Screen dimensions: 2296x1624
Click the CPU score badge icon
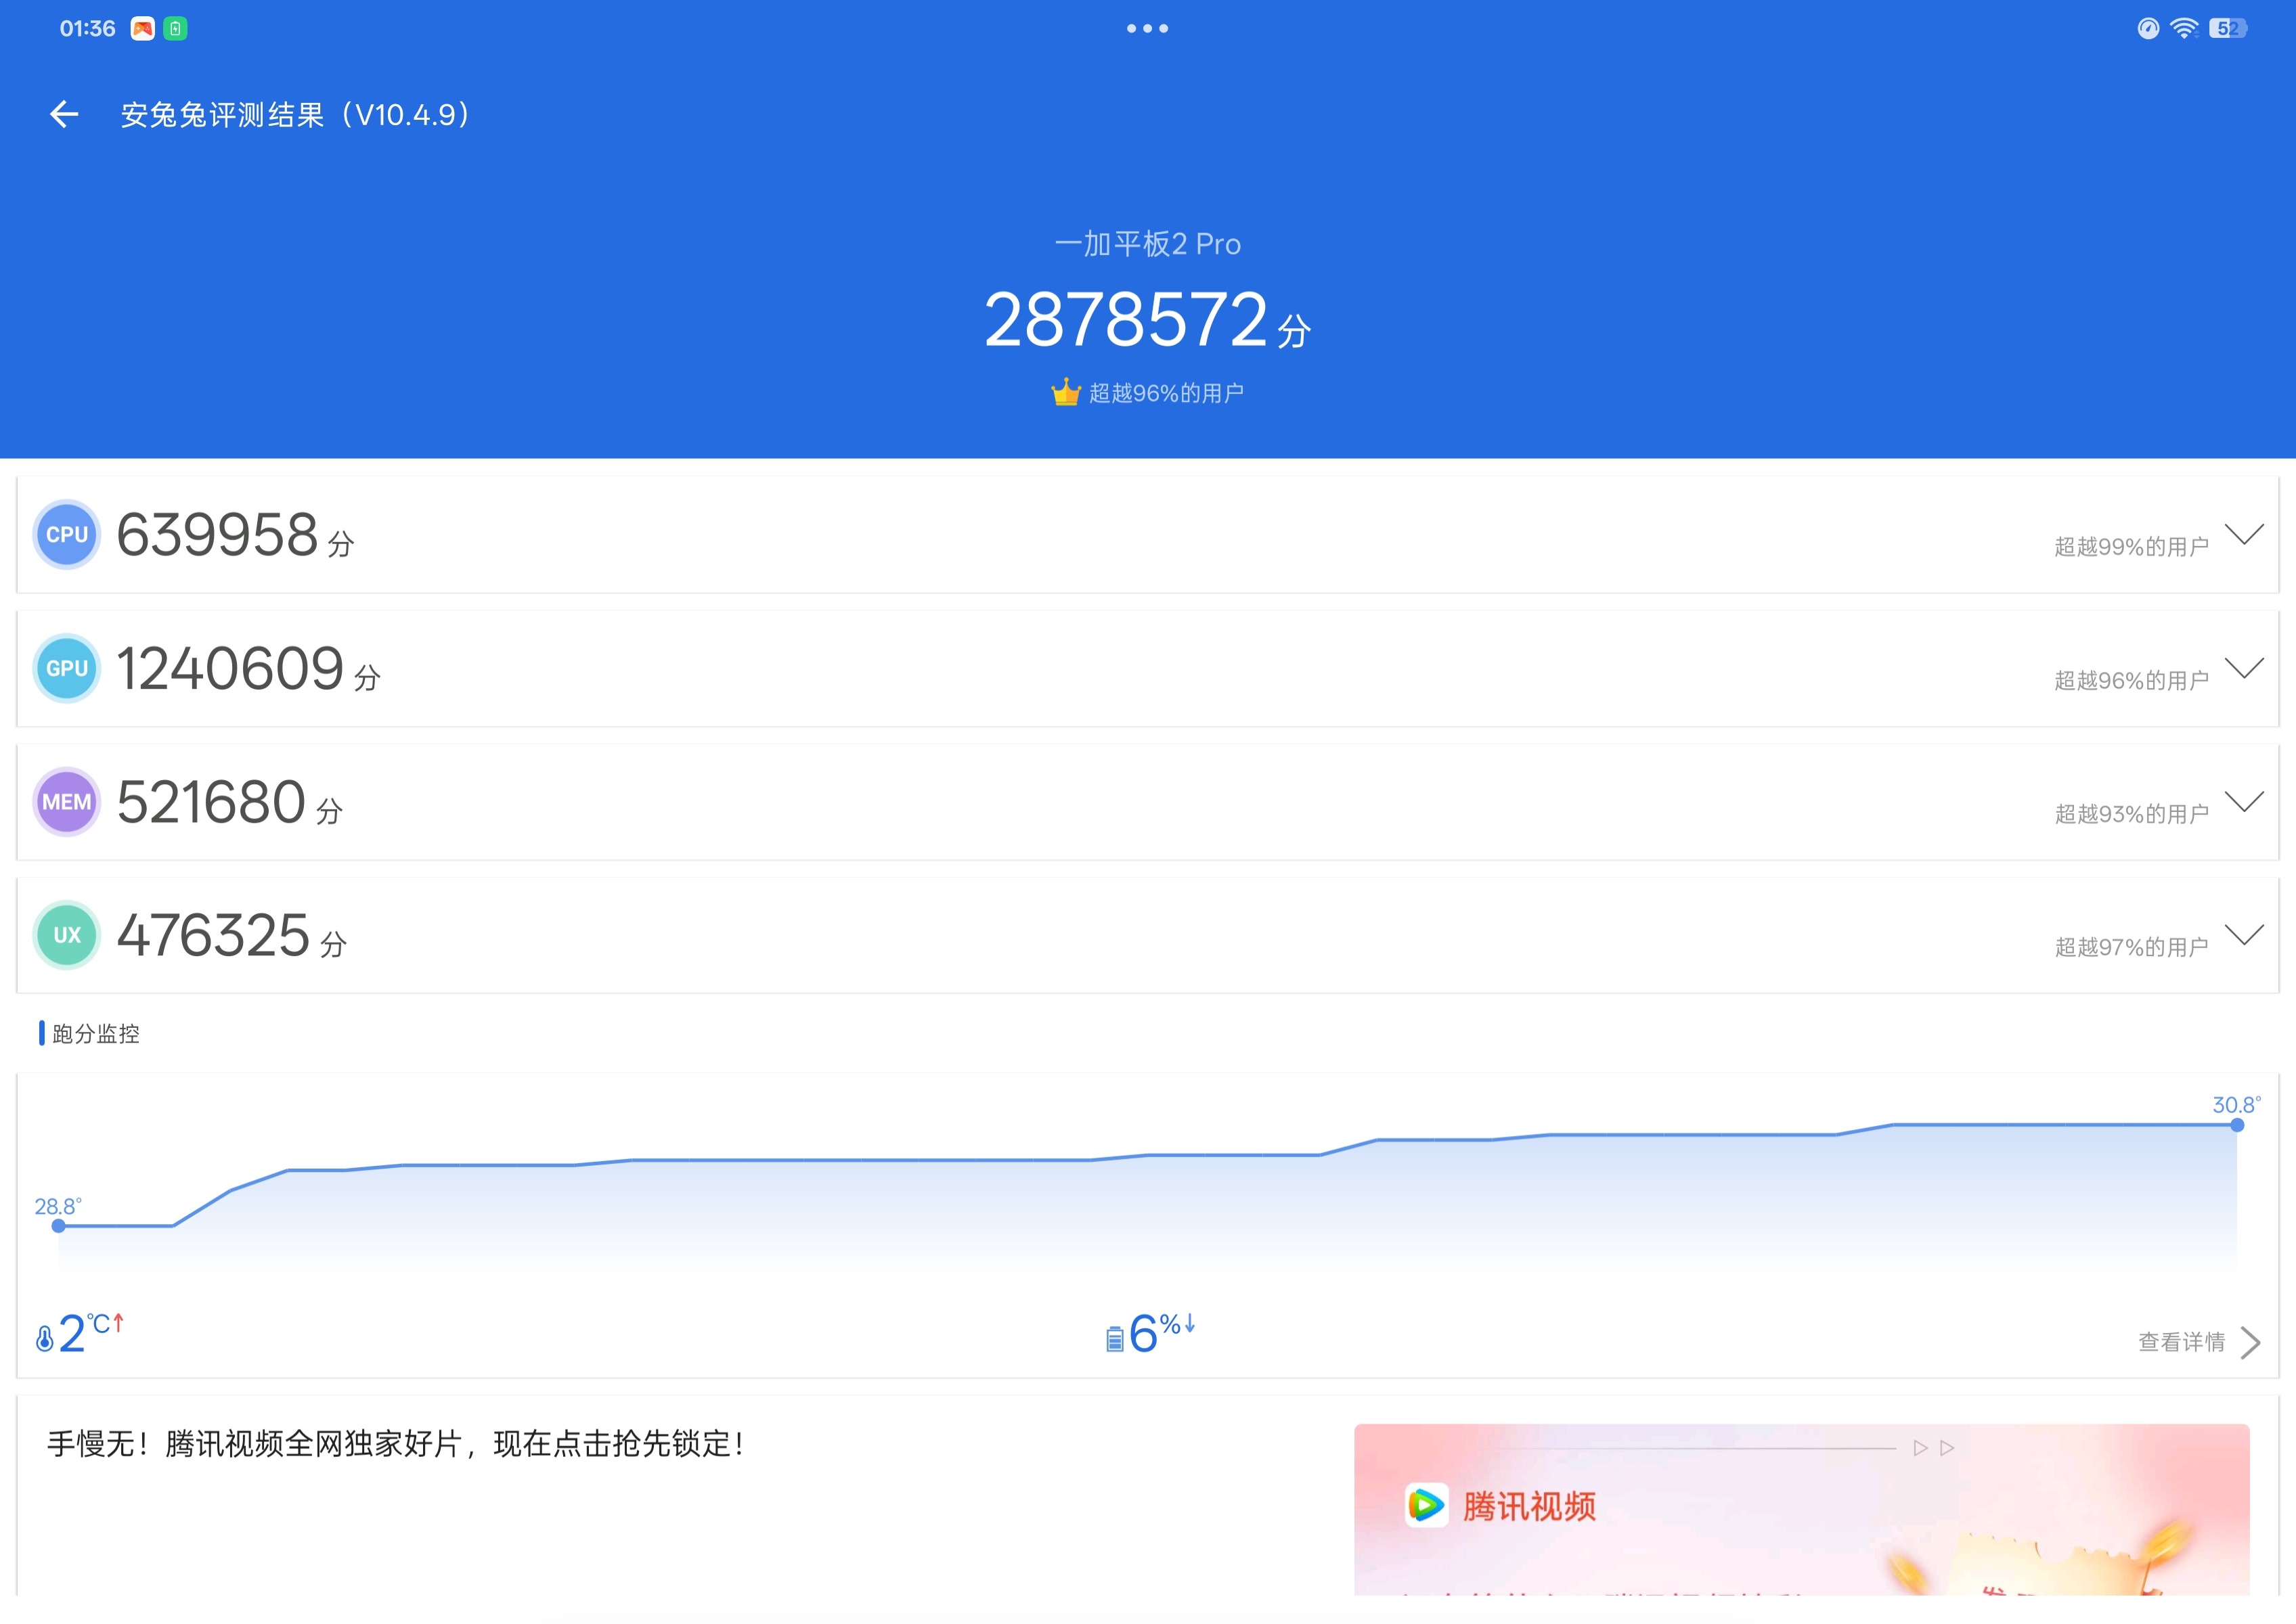click(x=67, y=534)
